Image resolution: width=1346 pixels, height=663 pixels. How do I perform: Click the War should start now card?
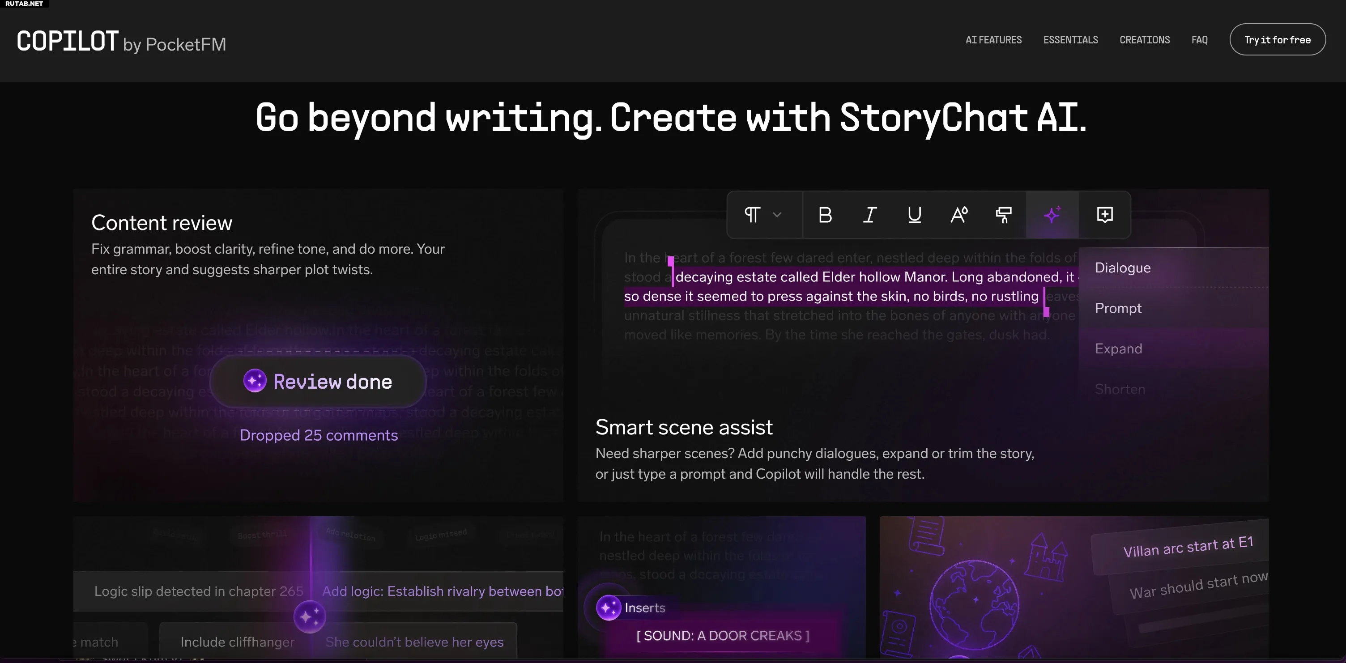pos(1198,585)
